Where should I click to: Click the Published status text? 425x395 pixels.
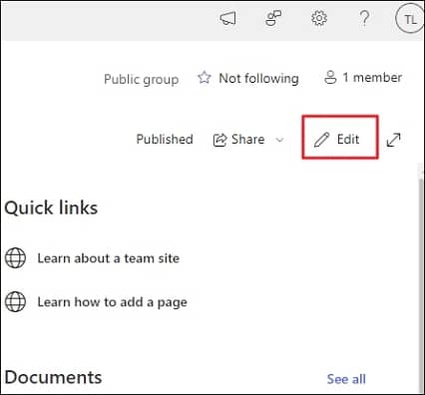pyautogui.click(x=165, y=139)
